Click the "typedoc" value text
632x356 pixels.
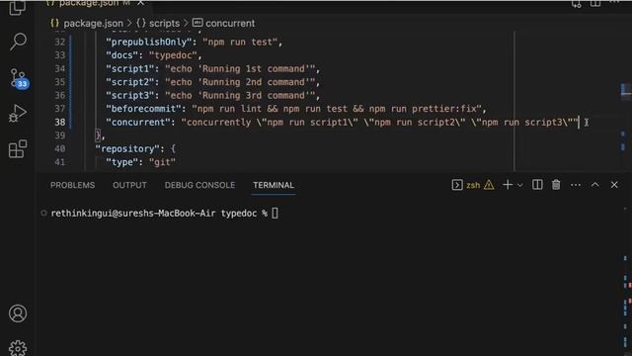click(173, 55)
